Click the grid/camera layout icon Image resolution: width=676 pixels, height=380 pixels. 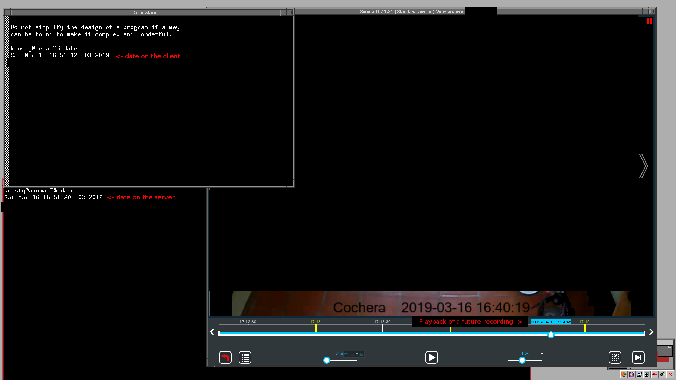coord(615,357)
